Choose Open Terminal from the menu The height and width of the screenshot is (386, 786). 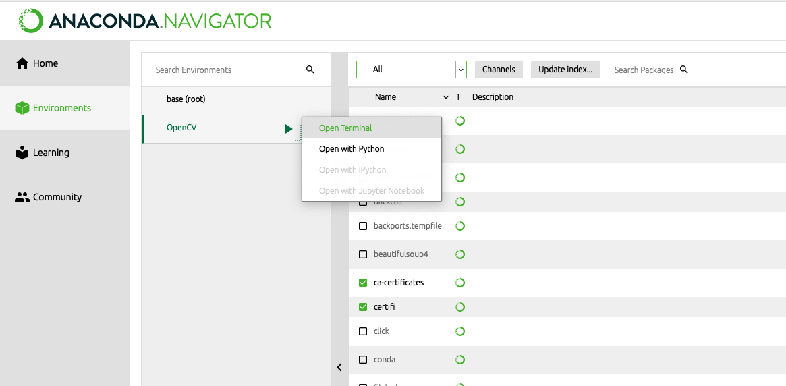tap(372, 128)
